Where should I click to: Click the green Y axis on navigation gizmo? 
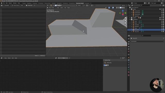click(x=126, y=13)
